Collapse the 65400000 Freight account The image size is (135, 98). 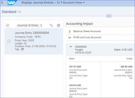point(71,47)
